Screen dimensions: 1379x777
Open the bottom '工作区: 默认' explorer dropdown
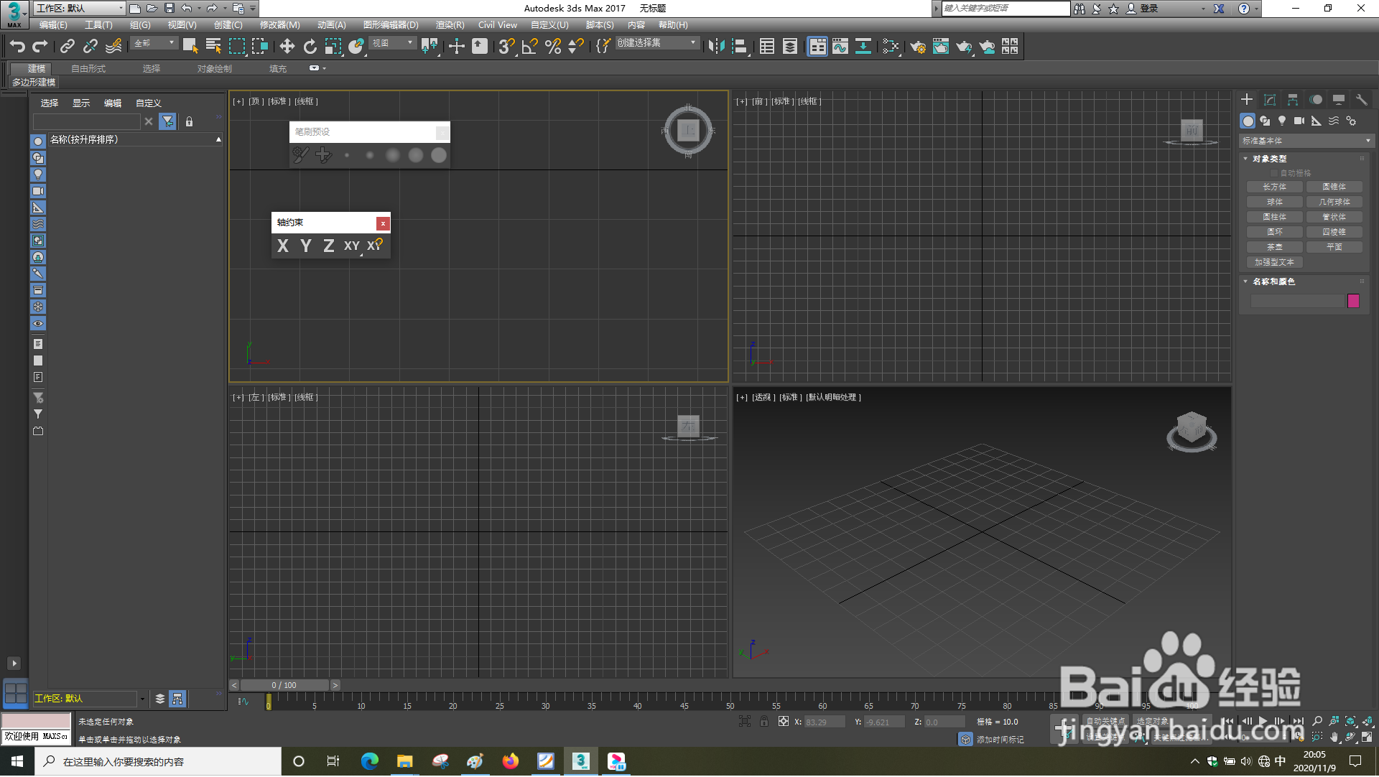tap(90, 699)
